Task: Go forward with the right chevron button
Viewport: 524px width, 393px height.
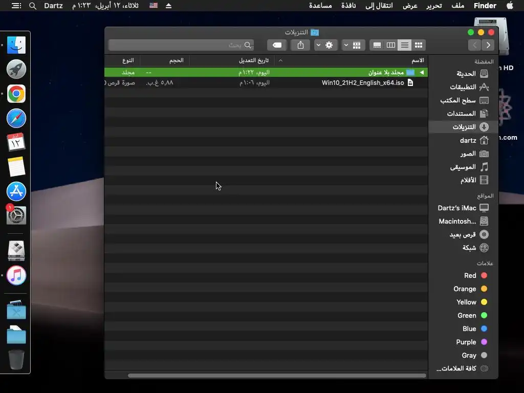Action: [488, 45]
